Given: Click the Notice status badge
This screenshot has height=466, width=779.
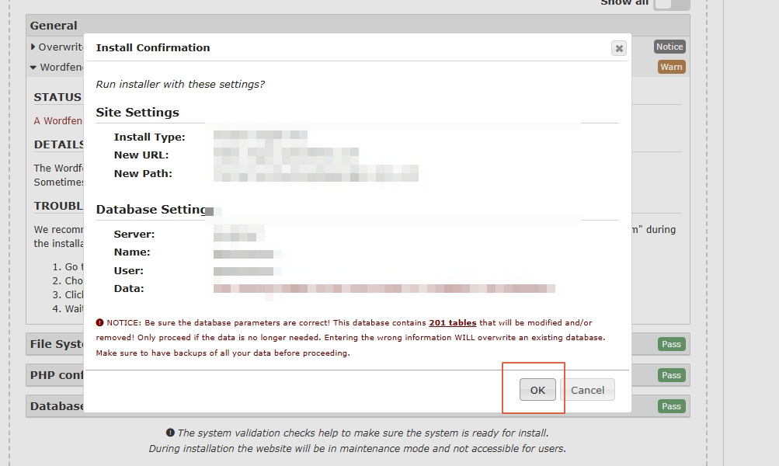Looking at the screenshot, I should 669,47.
